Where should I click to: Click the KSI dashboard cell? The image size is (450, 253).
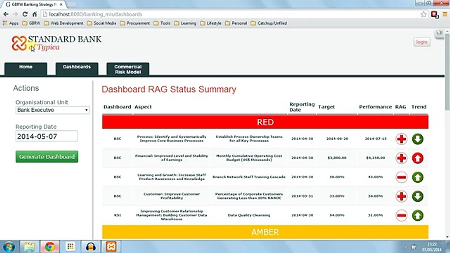pyautogui.click(x=117, y=215)
